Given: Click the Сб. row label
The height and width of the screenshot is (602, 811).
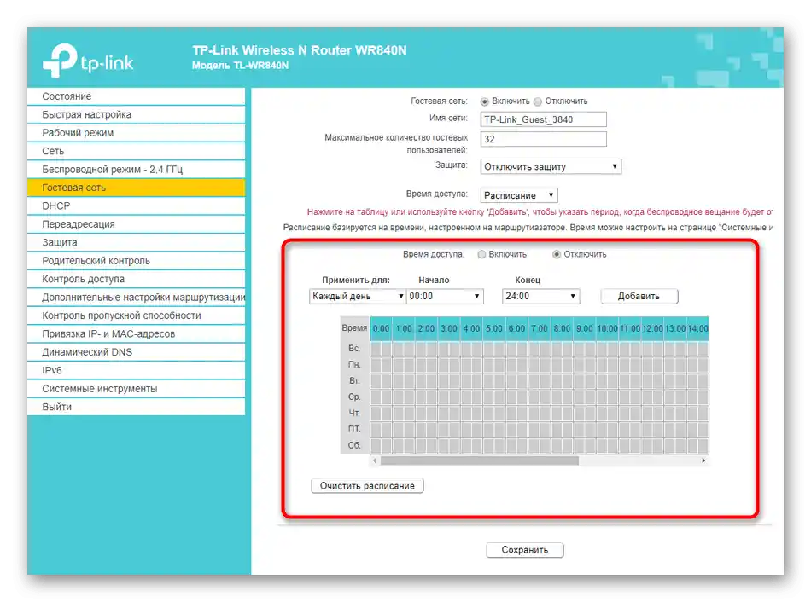Looking at the screenshot, I should pos(354,445).
